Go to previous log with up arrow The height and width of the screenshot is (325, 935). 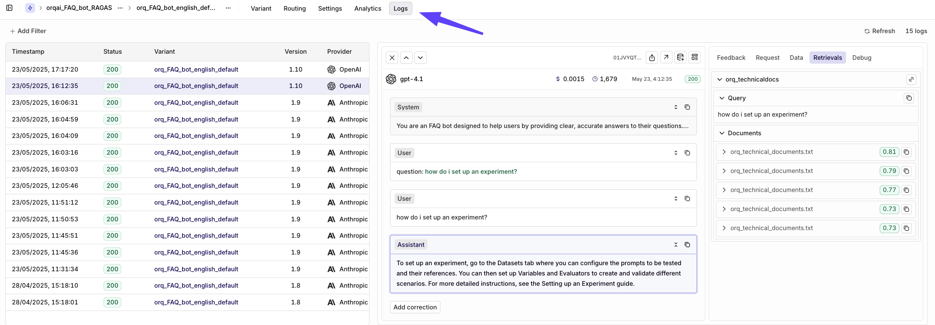point(406,58)
